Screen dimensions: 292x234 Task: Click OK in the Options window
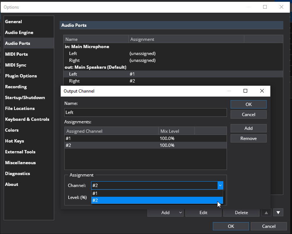tap(231, 226)
